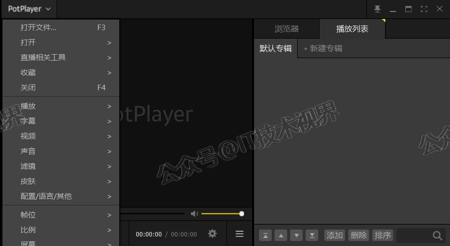
Task: Adjust the yellow volume slider
Action: point(222,213)
